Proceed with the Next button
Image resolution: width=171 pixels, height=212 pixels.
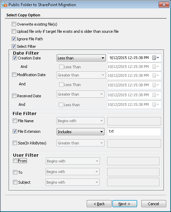click(125, 204)
